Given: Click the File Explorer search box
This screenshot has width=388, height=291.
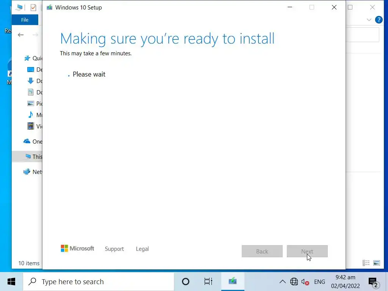Looking at the screenshot, I should tap(363, 34).
